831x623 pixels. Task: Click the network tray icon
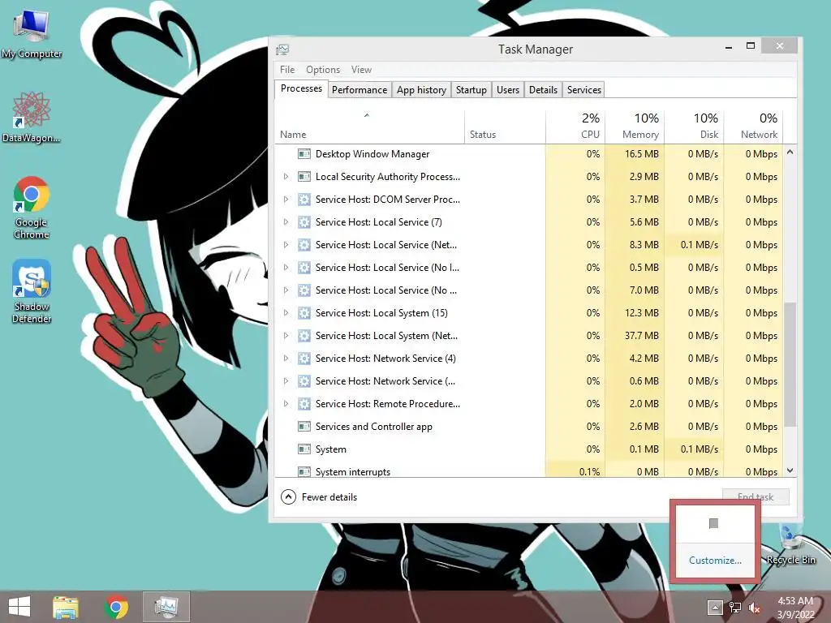[735, 608]
